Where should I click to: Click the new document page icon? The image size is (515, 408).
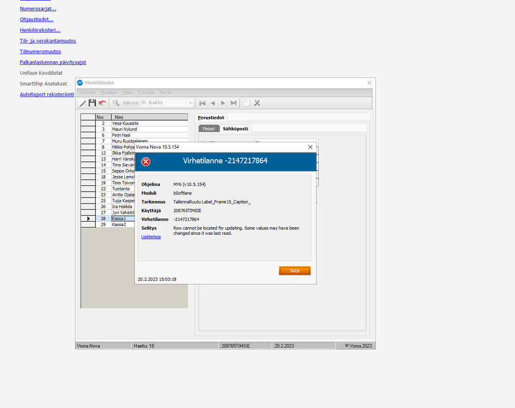pos(246,103)
